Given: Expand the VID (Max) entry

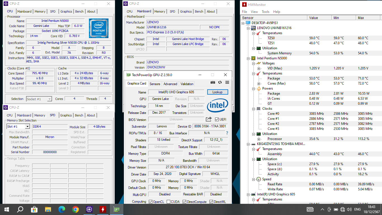Looking at the screenshot, I should (259, 68).
